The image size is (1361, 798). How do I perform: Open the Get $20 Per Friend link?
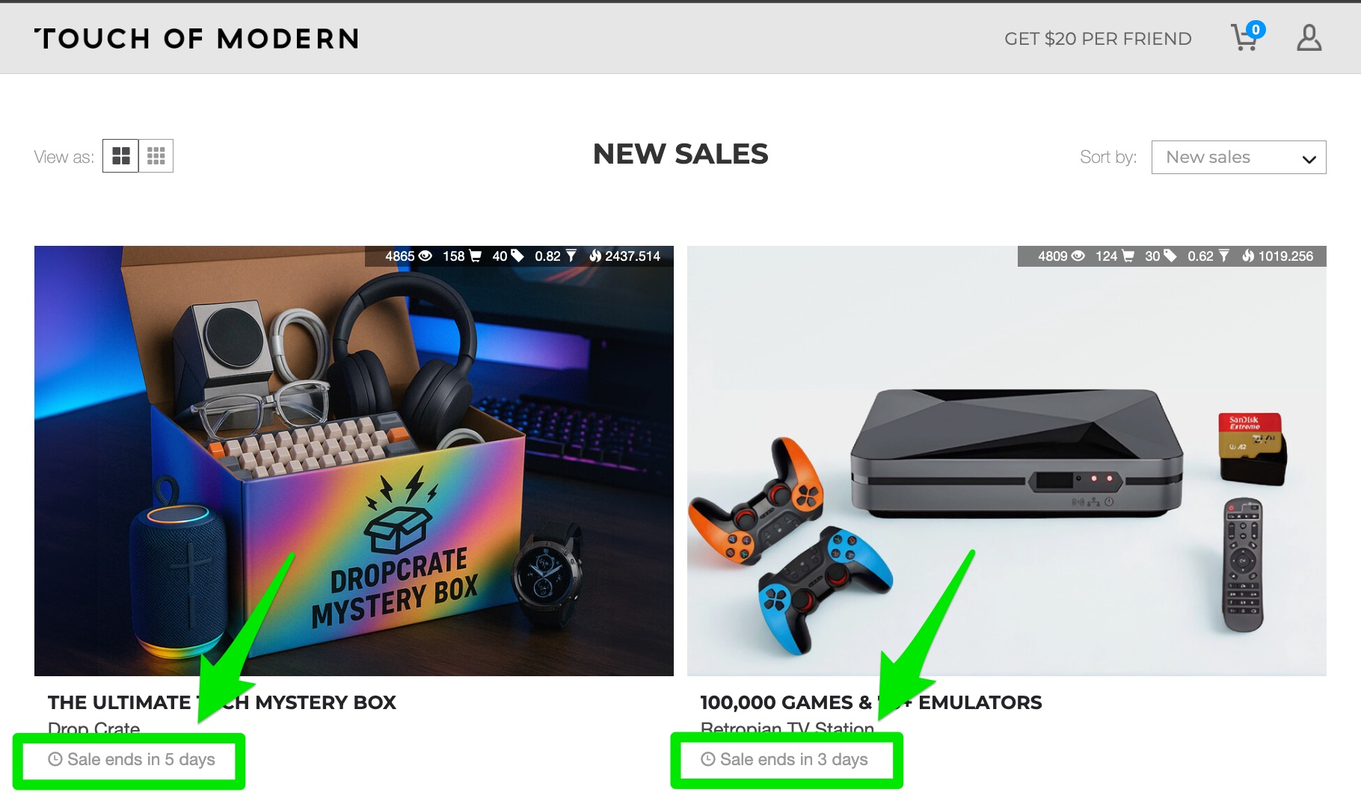1098,39
